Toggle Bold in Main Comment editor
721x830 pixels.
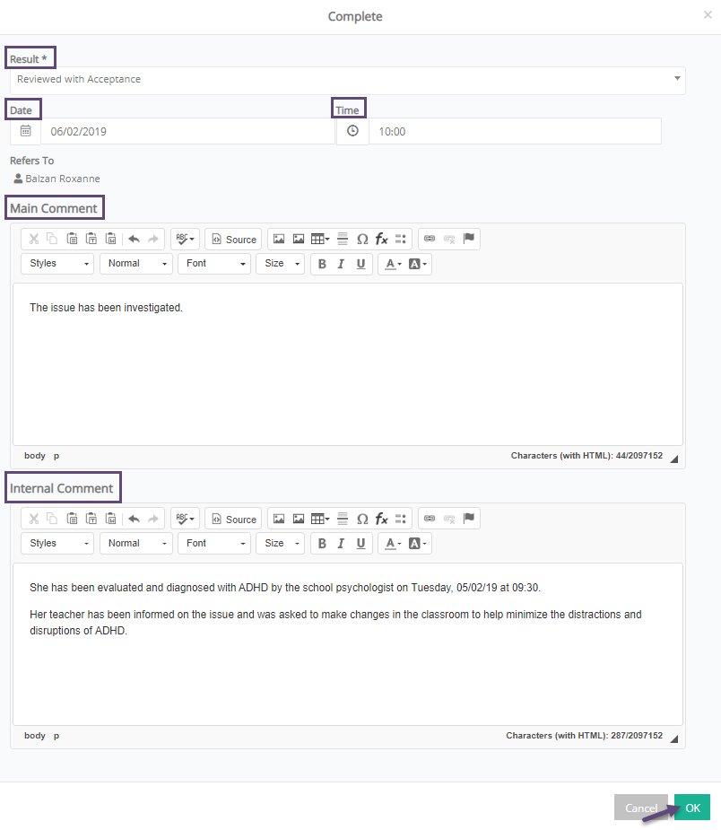[x=322, y=264]
